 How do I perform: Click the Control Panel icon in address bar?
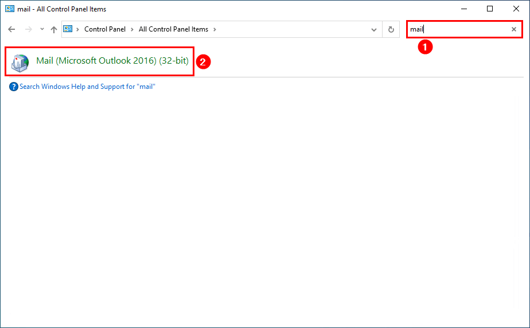coord(68,29)
